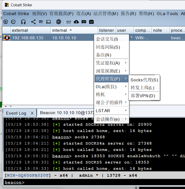Choose 部署VPN(D) from submenu
Image resolution: width=185 pixels, height=189 pixels.
click(x=144, y=96)
